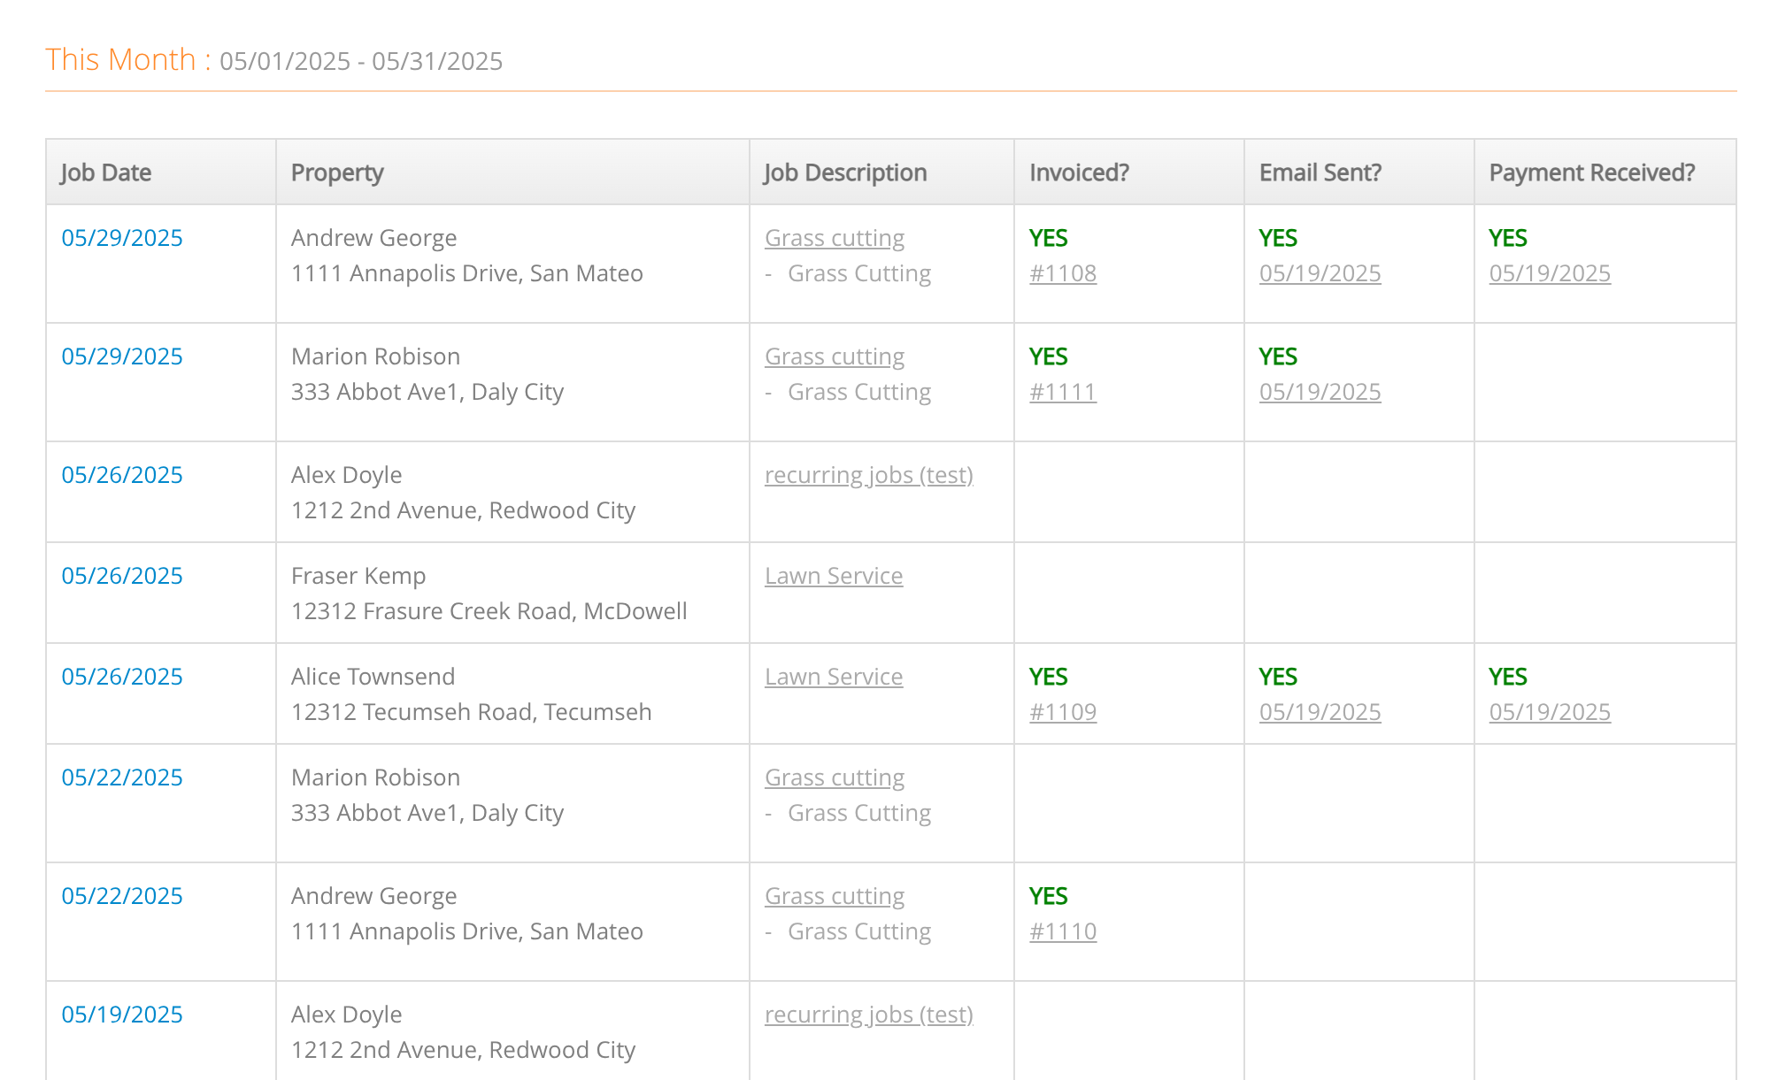The image size is (1778, 1080).
Task: Open invoice #1108 link
Action: coord(1063,273)
